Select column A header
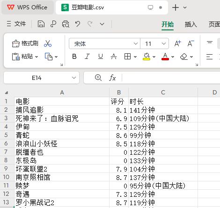This screenshot has width=220, height=208. click(x=62, y=93)
